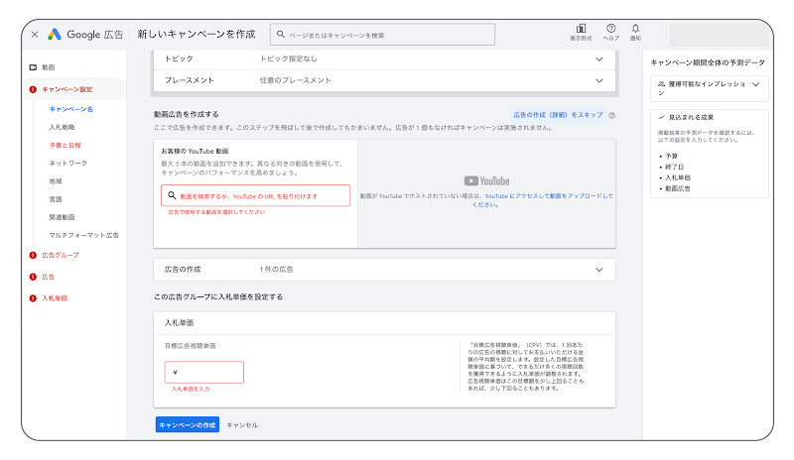Click 広告の作成（詳細）をスキップ link
794x460 pixels.
pyautogui.click(x=558, y=115)
